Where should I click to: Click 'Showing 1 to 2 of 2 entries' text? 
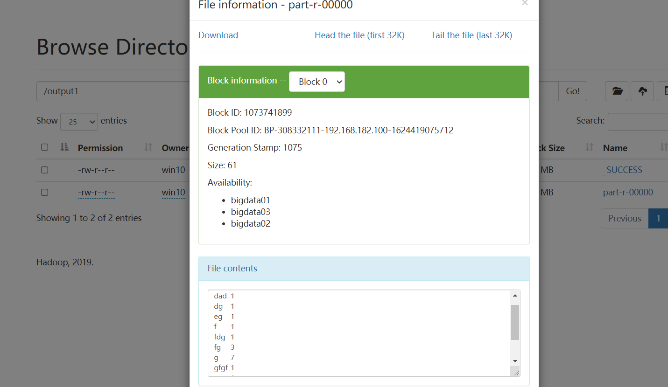89,218
